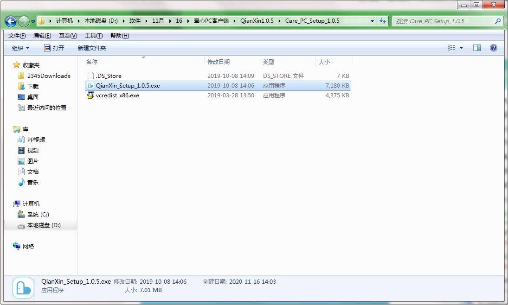Click the 本地磁盘 (D:) drive icon
Viewport: 508px width, 305px height.
pyautogui.click(x=21, y=226)
